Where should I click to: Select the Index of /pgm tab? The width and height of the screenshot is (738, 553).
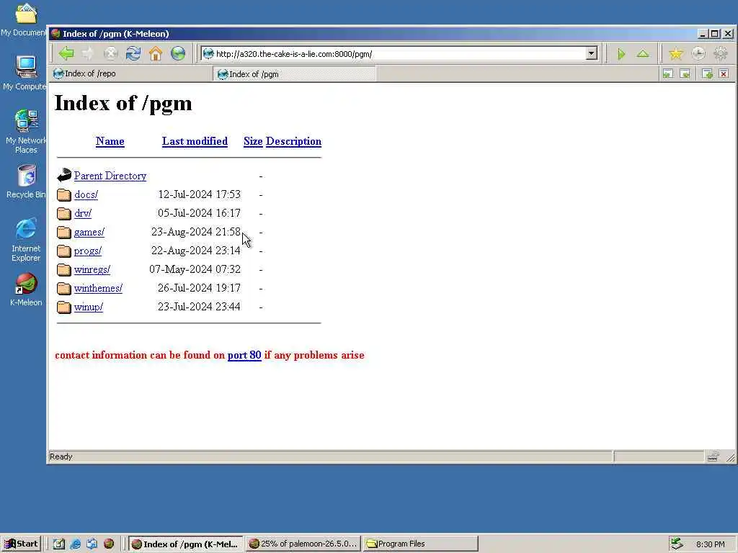295,74
